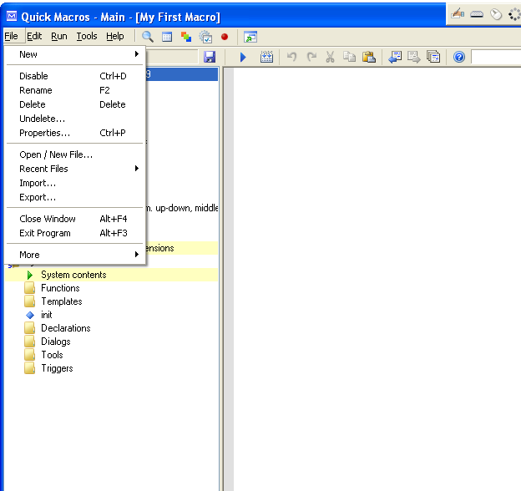
Task: Save with the floppy disk icon
Action: click(210, 57)
